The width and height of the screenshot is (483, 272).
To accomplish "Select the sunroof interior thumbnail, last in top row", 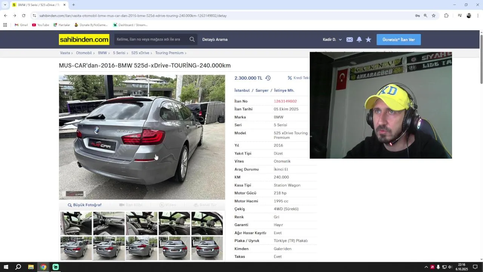I will pyautogui.click(x=207, y=223).
